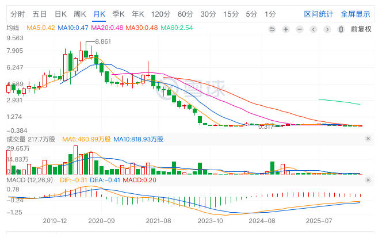This screenshot has width=390, height=234.
Task: Click the 29.65万 volume axis label
Action: click(18, 149)
